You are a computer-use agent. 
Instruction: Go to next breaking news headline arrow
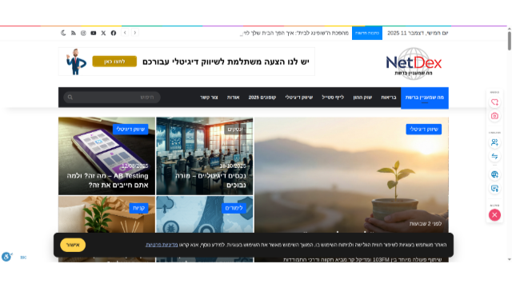(x=135, y=33)
